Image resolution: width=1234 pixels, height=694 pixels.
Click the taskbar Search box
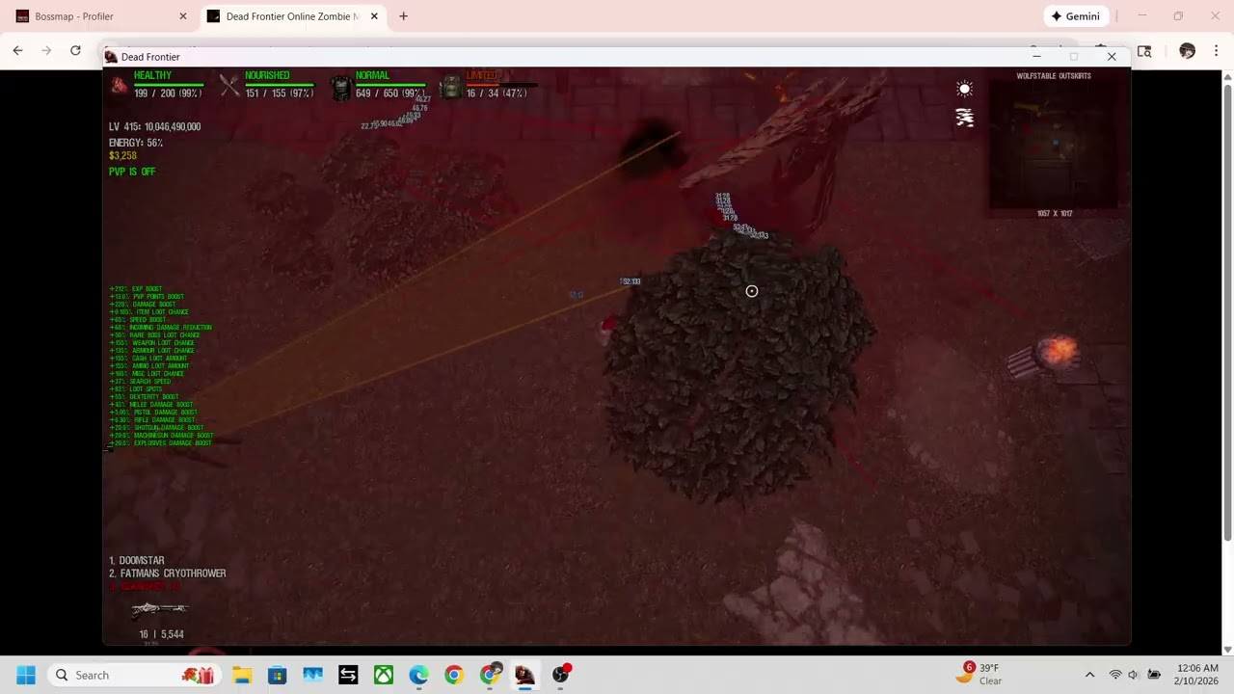134,675
